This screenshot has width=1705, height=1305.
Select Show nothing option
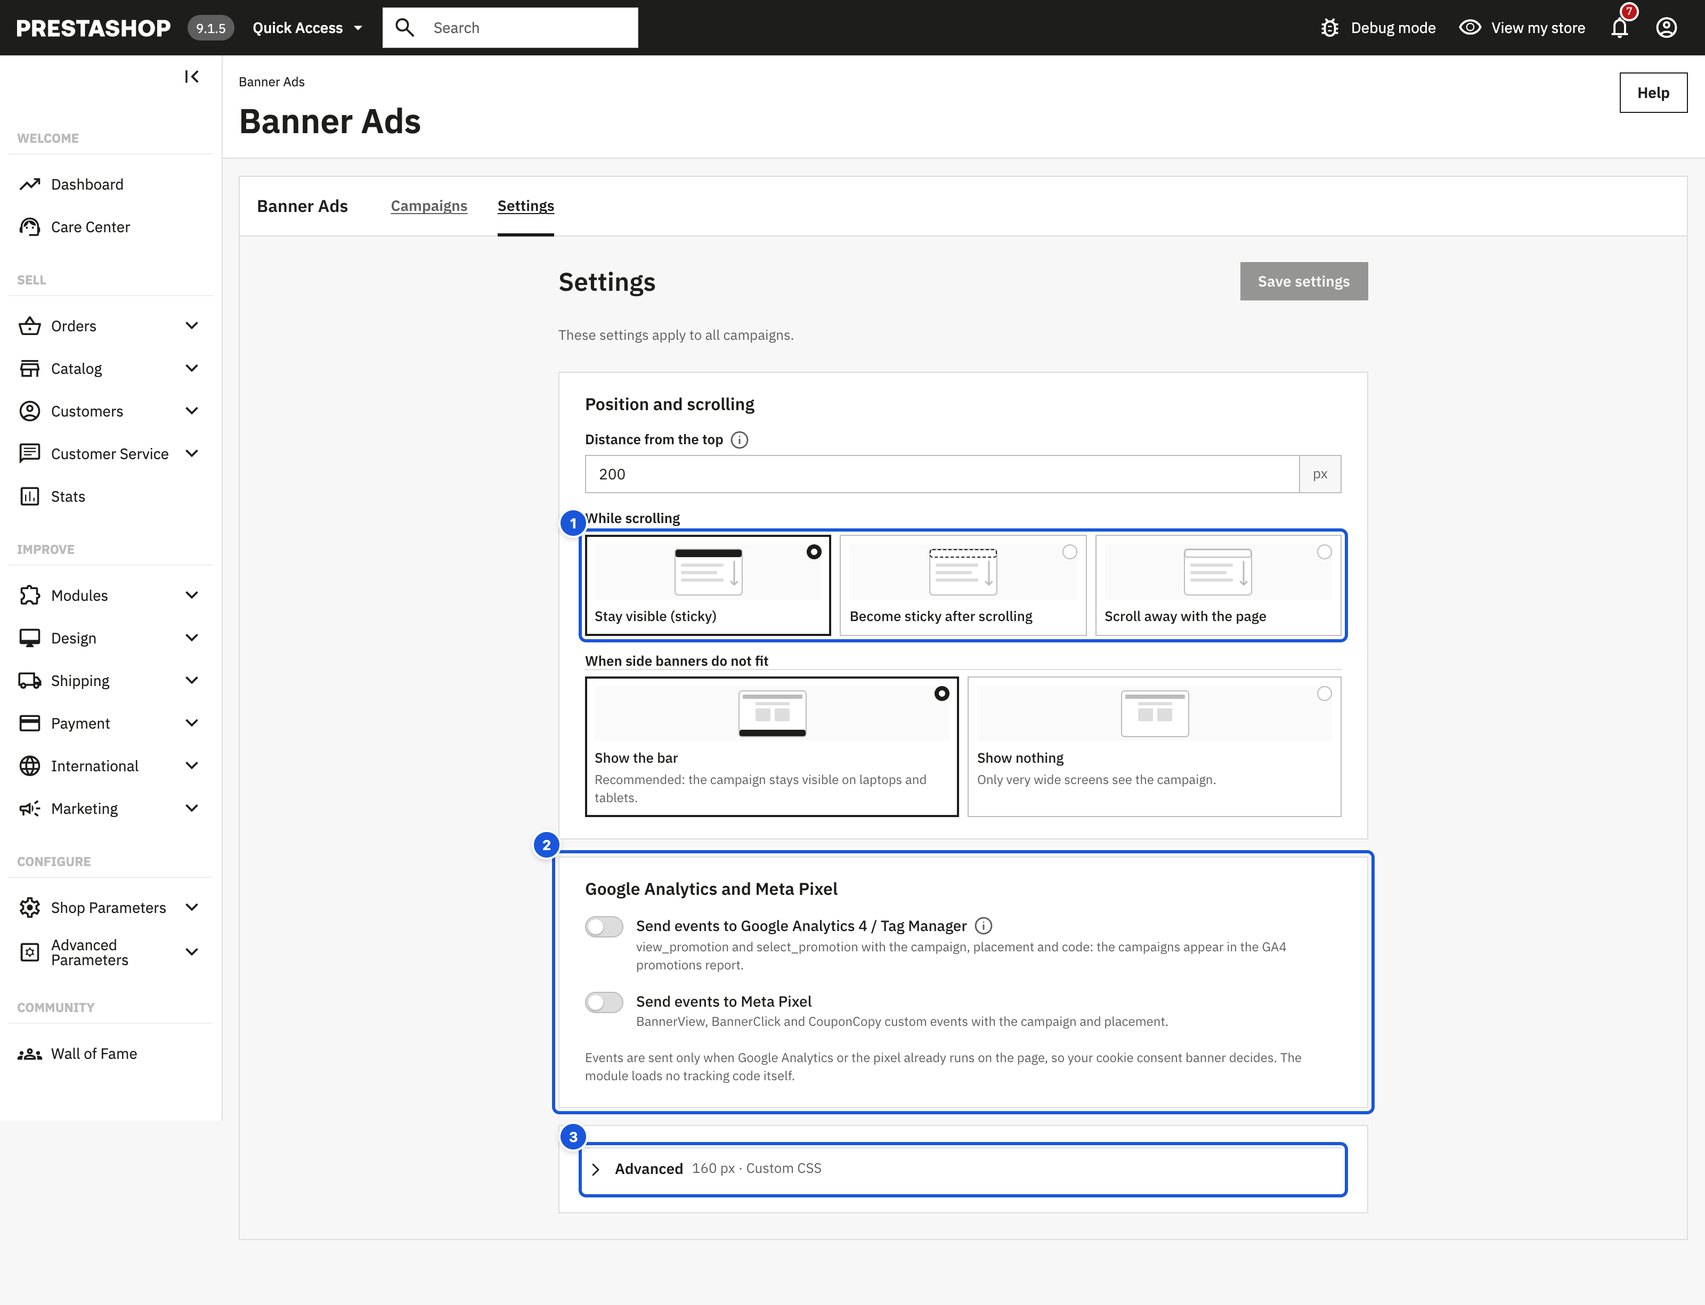pos(1154,746)
